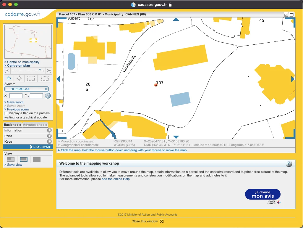The height and width of the screenshot is (228, 303).
Task: Switch to the Advanced tools tab
Action: coord(35,125)
